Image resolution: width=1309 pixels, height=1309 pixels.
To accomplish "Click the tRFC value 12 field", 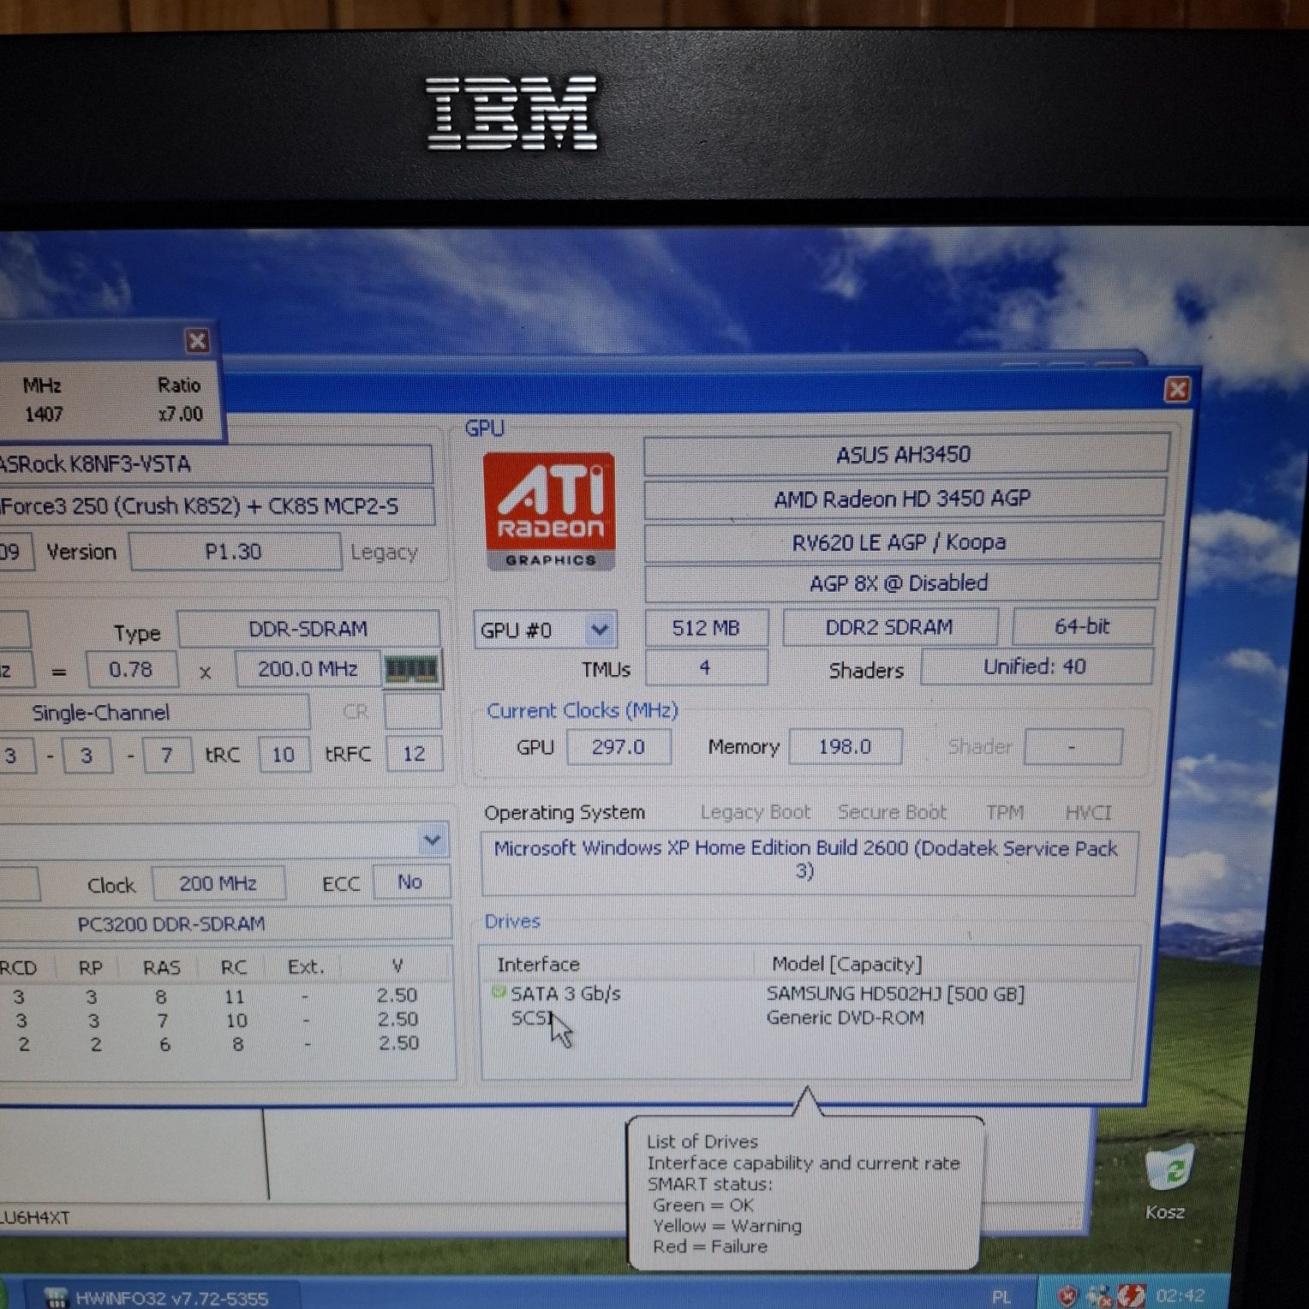I will [414, 754].
